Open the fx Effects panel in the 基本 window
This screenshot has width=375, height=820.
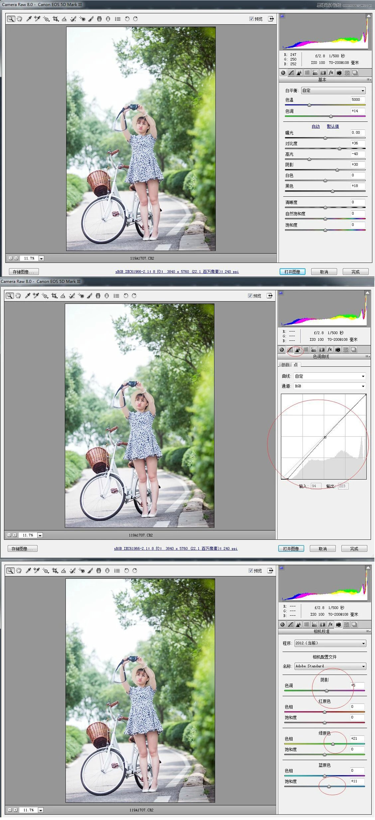tap(331, 73)
